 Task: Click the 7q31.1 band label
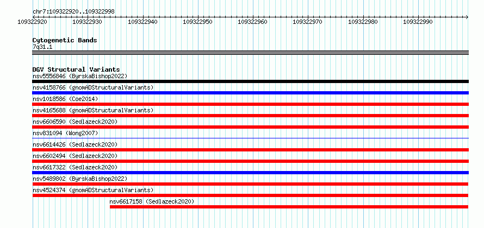click(x=42, y=47)
